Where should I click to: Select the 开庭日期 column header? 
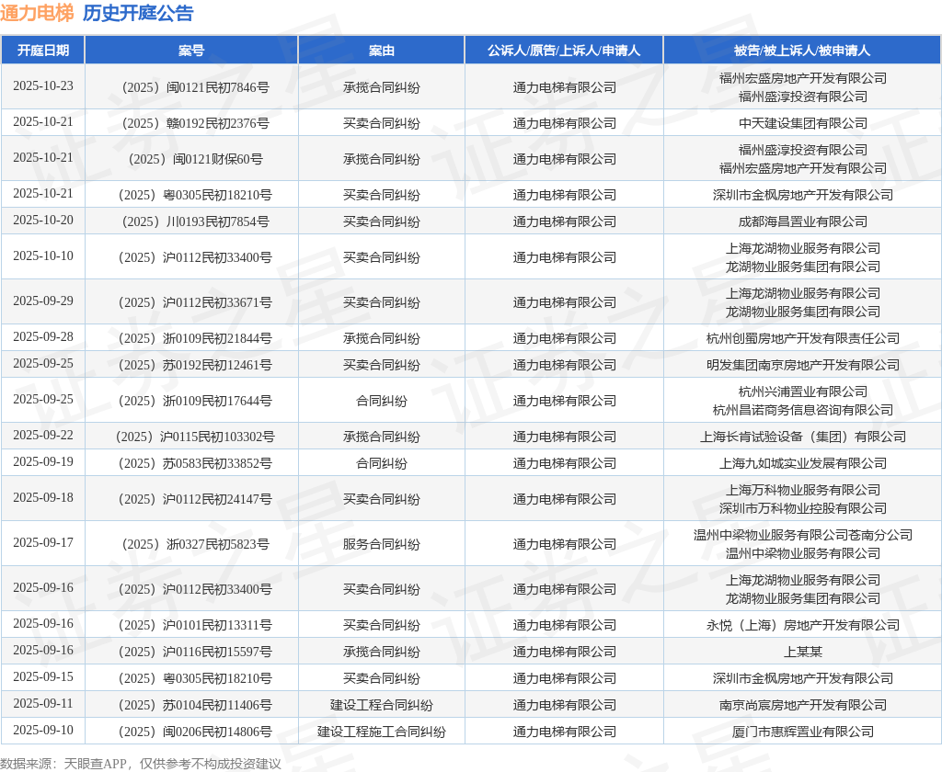(x=42, y=51)
